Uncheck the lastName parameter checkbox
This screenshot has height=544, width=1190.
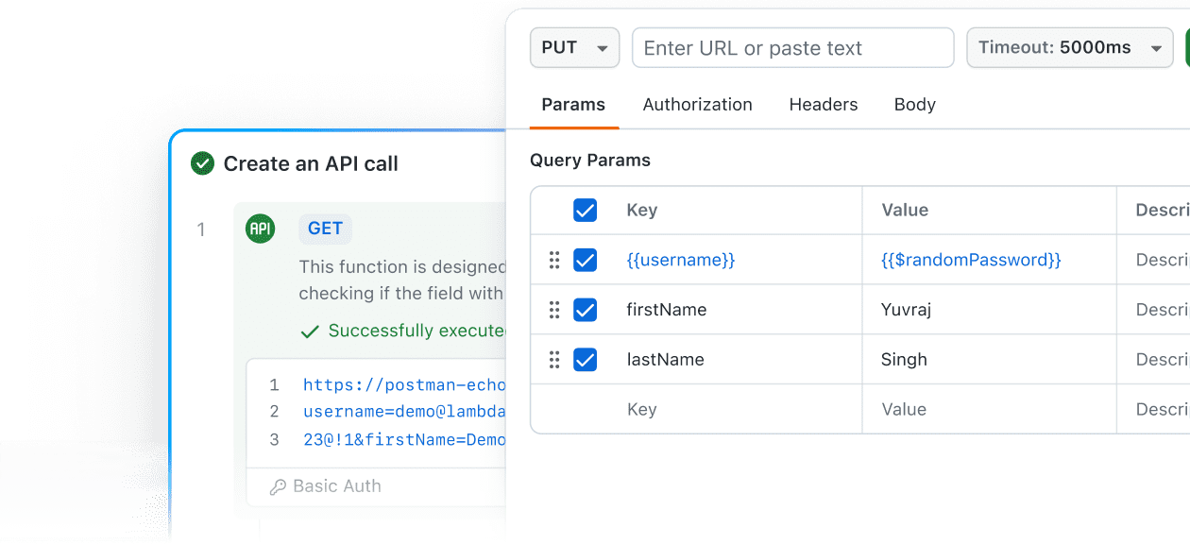tap(585, 359)
